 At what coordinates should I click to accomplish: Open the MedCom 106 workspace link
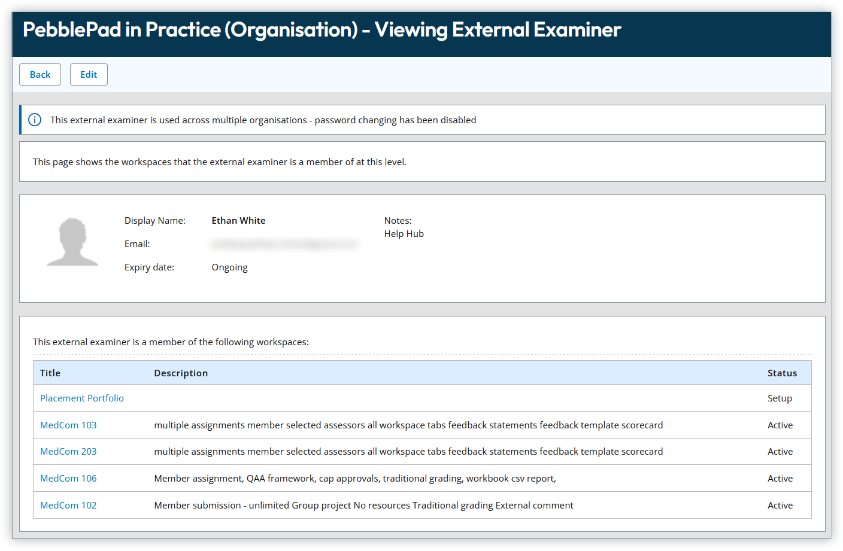[68, 479]
